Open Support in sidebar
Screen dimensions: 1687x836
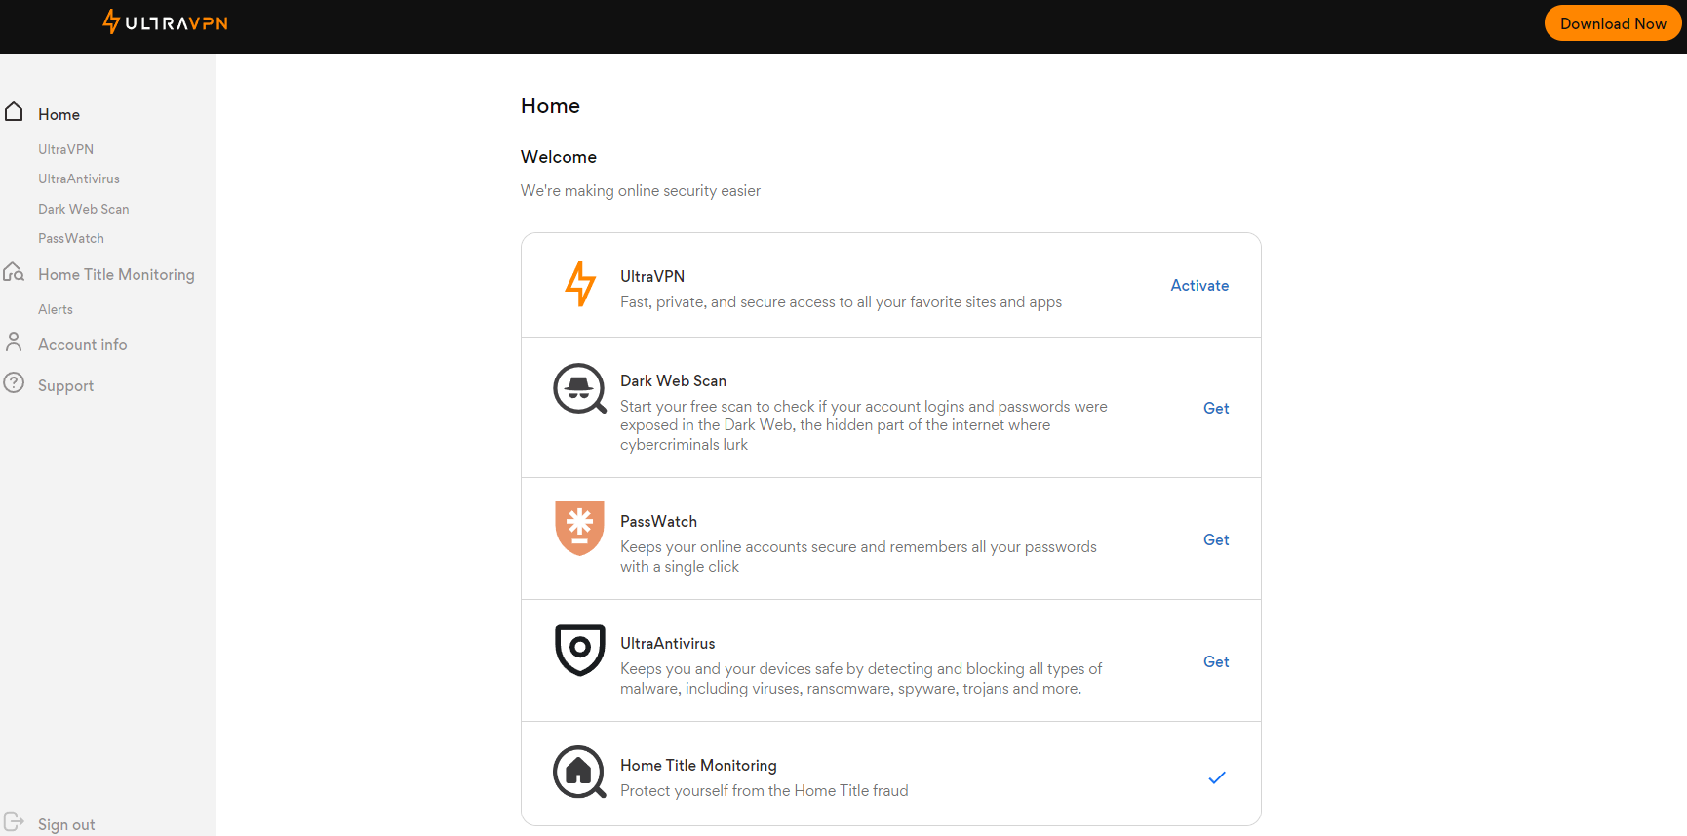pos(66,386)
